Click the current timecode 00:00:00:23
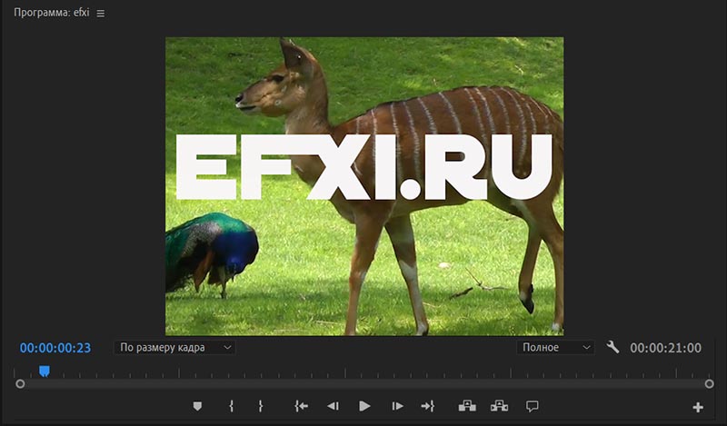727x426 pixels. point(55,348)
